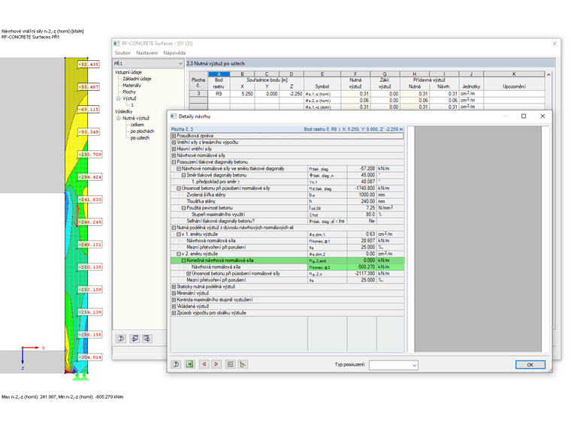
Task: Collapse Konečná návrhová normálová síla row
Action: [x=183, y=261]
